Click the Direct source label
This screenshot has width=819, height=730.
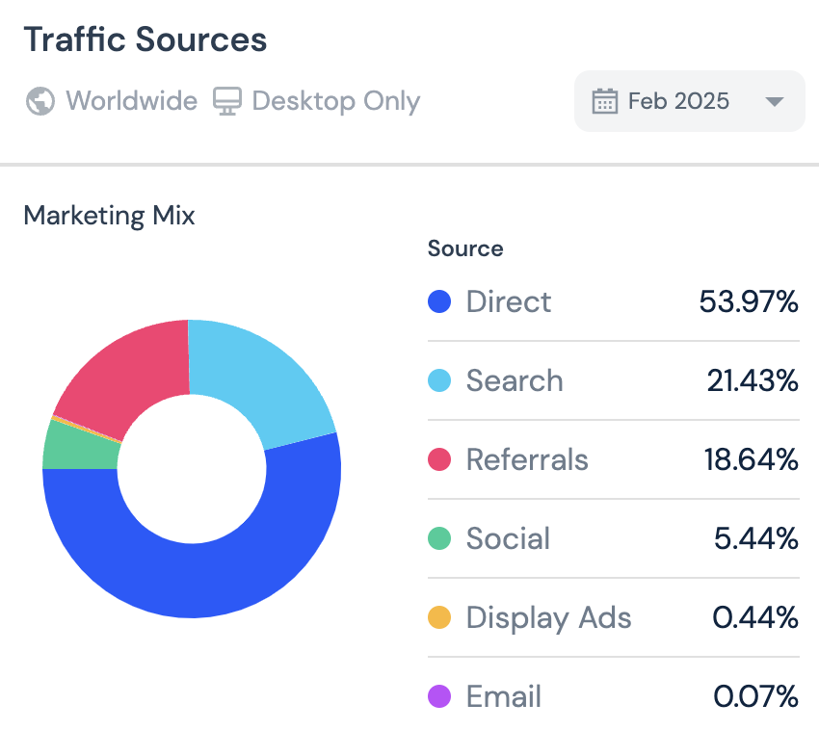508,301
